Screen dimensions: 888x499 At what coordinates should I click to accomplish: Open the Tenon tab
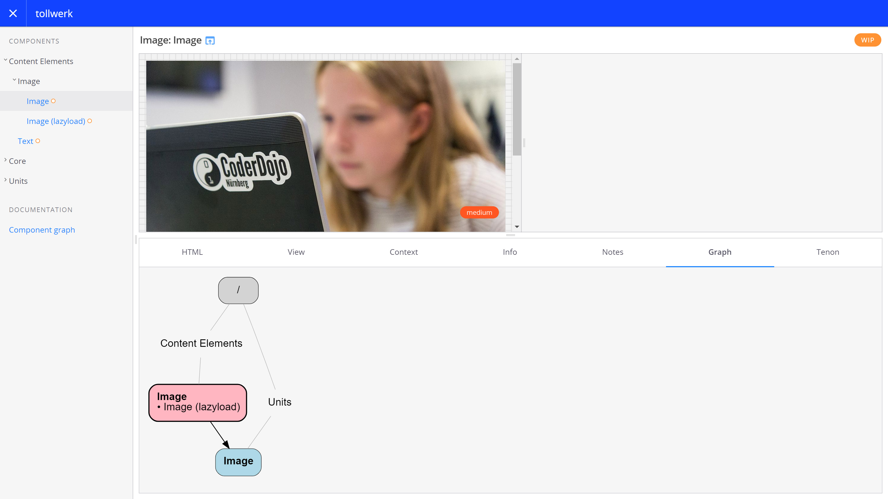(827, 252)
